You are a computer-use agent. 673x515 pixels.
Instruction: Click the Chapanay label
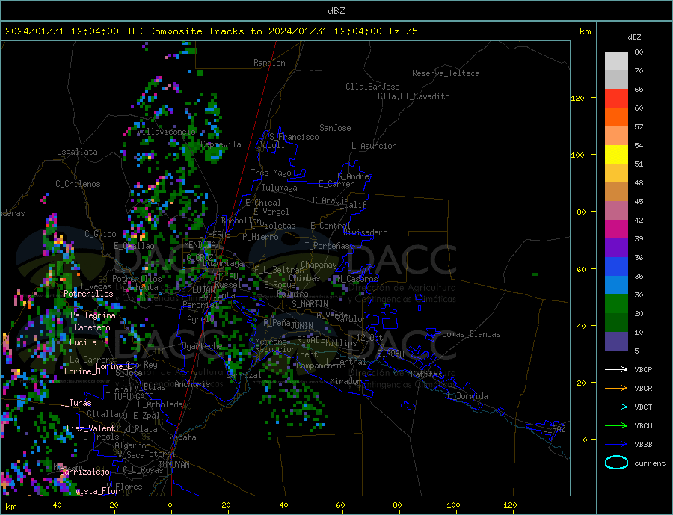pos(319,265)
